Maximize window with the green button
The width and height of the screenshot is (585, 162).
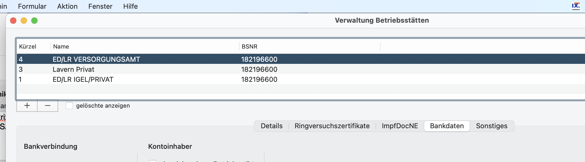point(34,21)
